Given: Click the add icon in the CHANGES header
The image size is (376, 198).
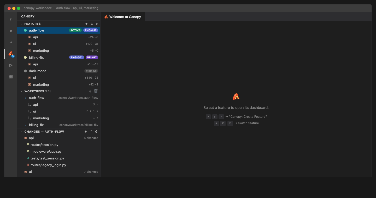Looking at the screenshot, I should pyautogui.click(x=86, y=132).
